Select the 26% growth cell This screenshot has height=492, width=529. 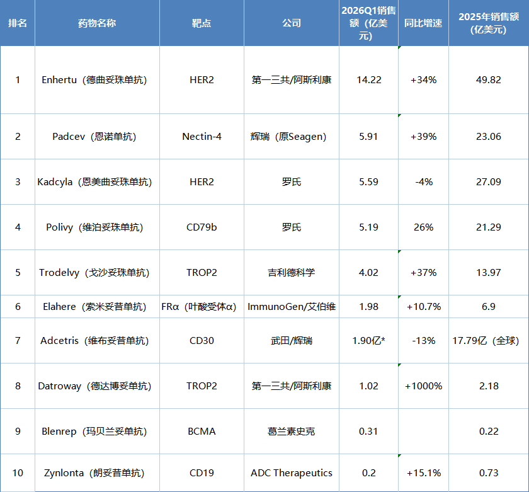pos(423,227)
